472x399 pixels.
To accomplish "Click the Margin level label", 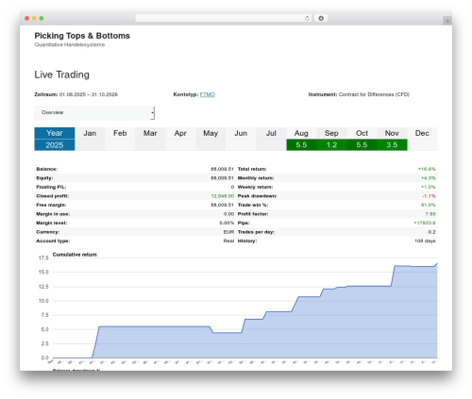I will point(52,223).
